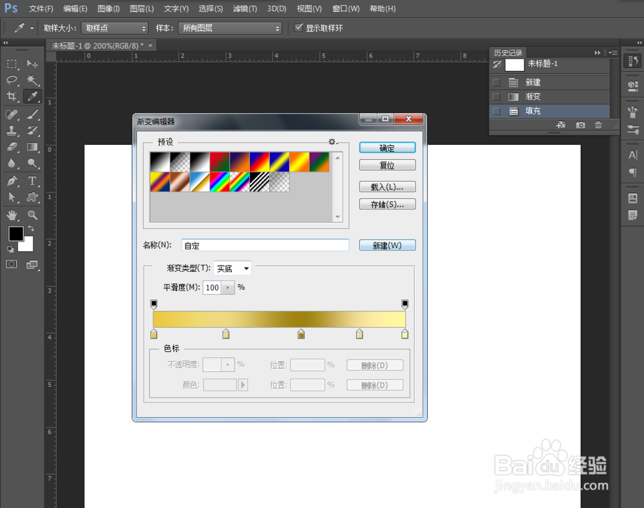Click 名称 input field containing 自定

point(265,245)
